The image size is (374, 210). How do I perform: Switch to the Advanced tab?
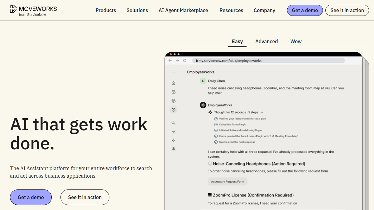pos(266,41)
